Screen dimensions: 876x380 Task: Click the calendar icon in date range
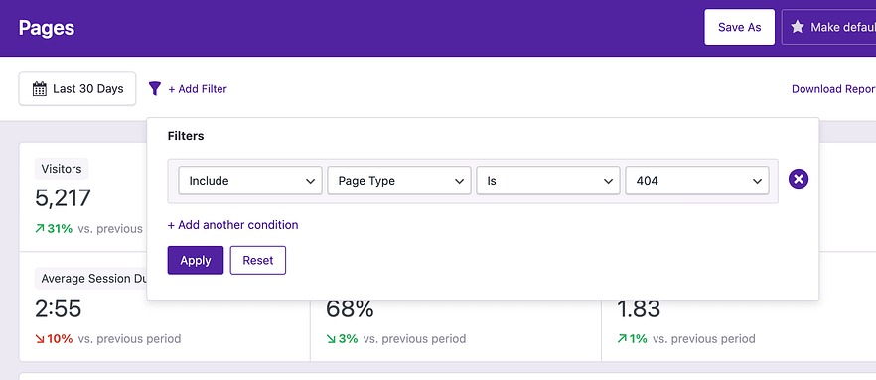coord(39,88)
